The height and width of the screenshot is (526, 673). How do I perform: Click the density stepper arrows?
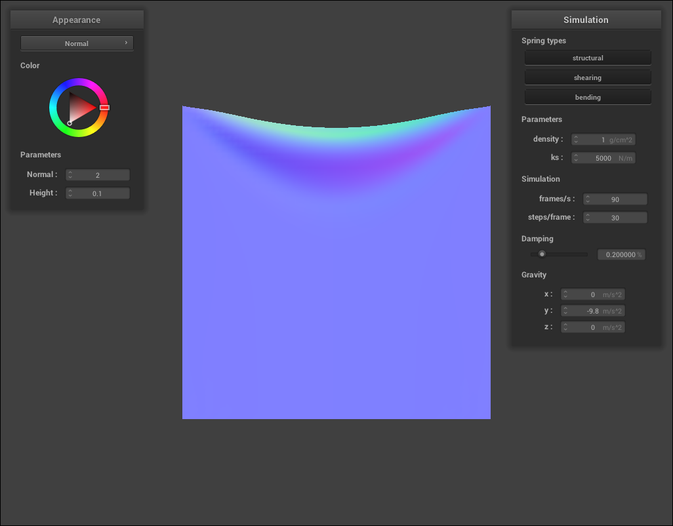(x=575, y=140)
